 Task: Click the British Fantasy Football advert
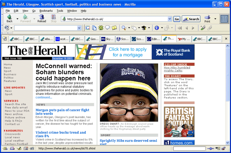tap(179, 122)
